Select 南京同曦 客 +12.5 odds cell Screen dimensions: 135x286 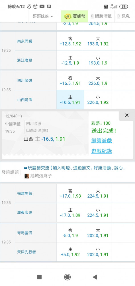pos(70,41)
